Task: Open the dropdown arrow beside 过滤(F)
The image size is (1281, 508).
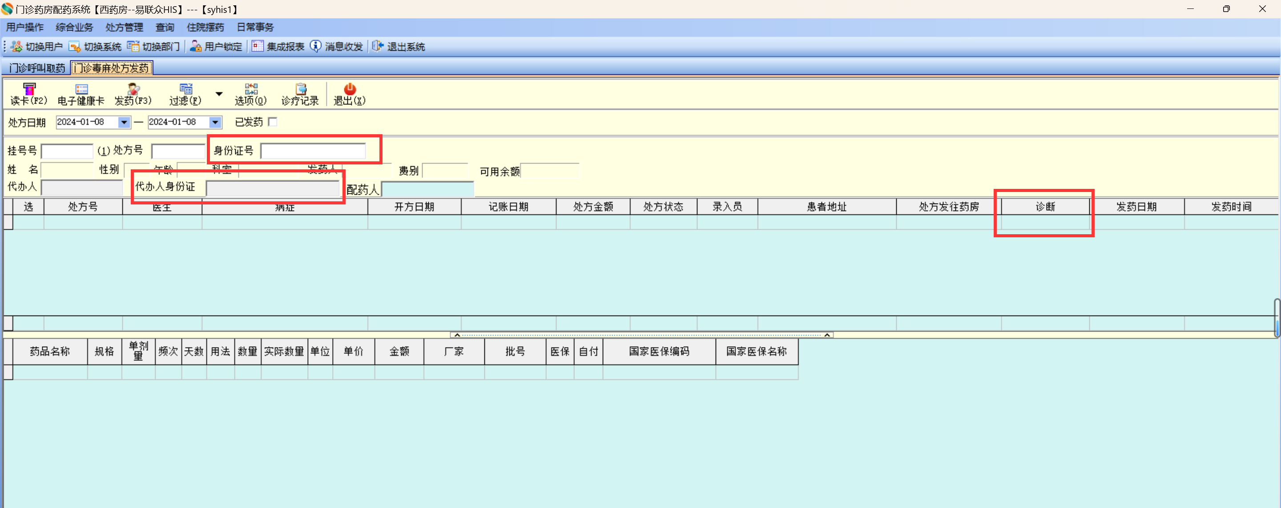Action: (219, 93)
